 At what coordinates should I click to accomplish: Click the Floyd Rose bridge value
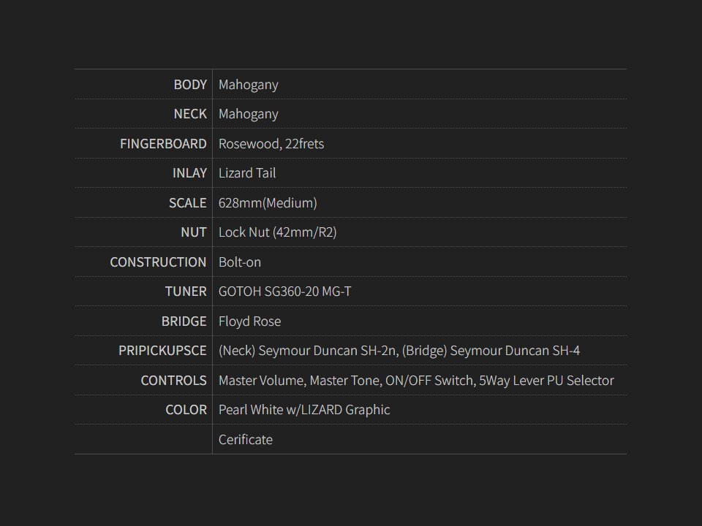point(249,321)
